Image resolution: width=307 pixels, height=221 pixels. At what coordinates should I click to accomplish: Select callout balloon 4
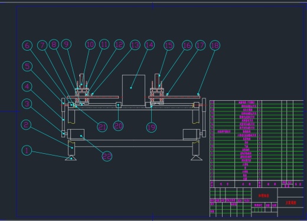[x=27, y=87]
